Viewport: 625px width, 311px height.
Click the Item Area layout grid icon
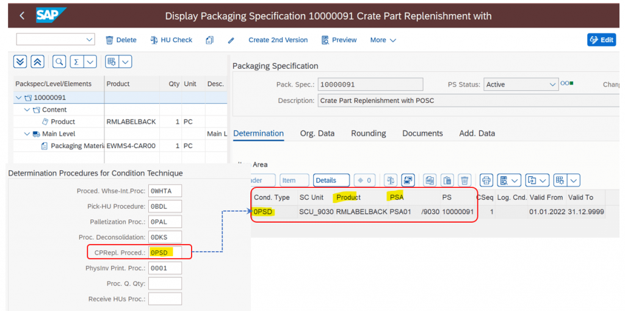point(560,181)
